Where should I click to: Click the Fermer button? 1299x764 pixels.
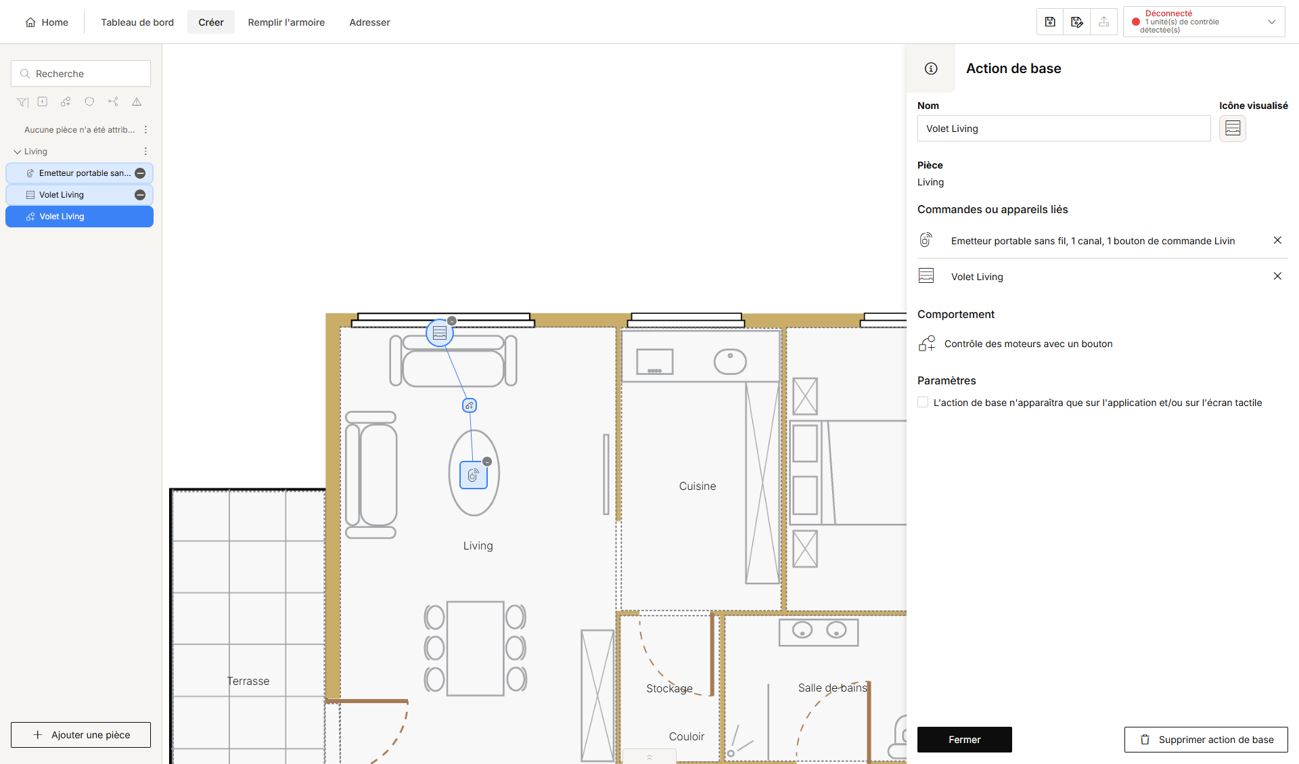point(964,740)
